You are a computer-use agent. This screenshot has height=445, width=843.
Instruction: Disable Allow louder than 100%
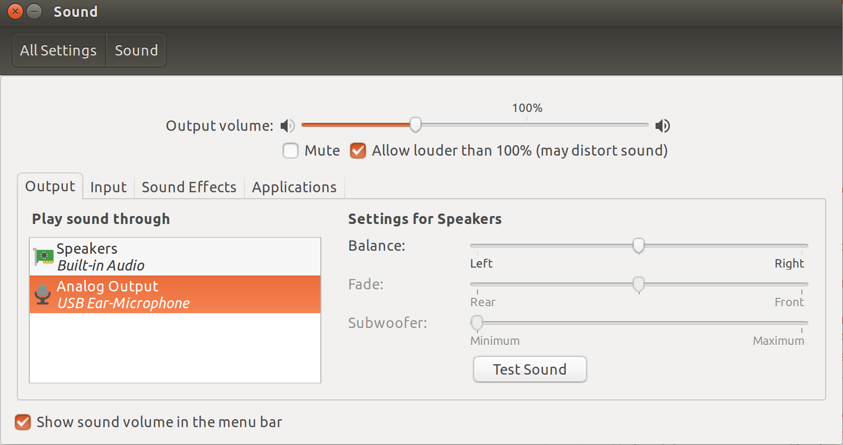pyautogui.click(x=358, y=151)
